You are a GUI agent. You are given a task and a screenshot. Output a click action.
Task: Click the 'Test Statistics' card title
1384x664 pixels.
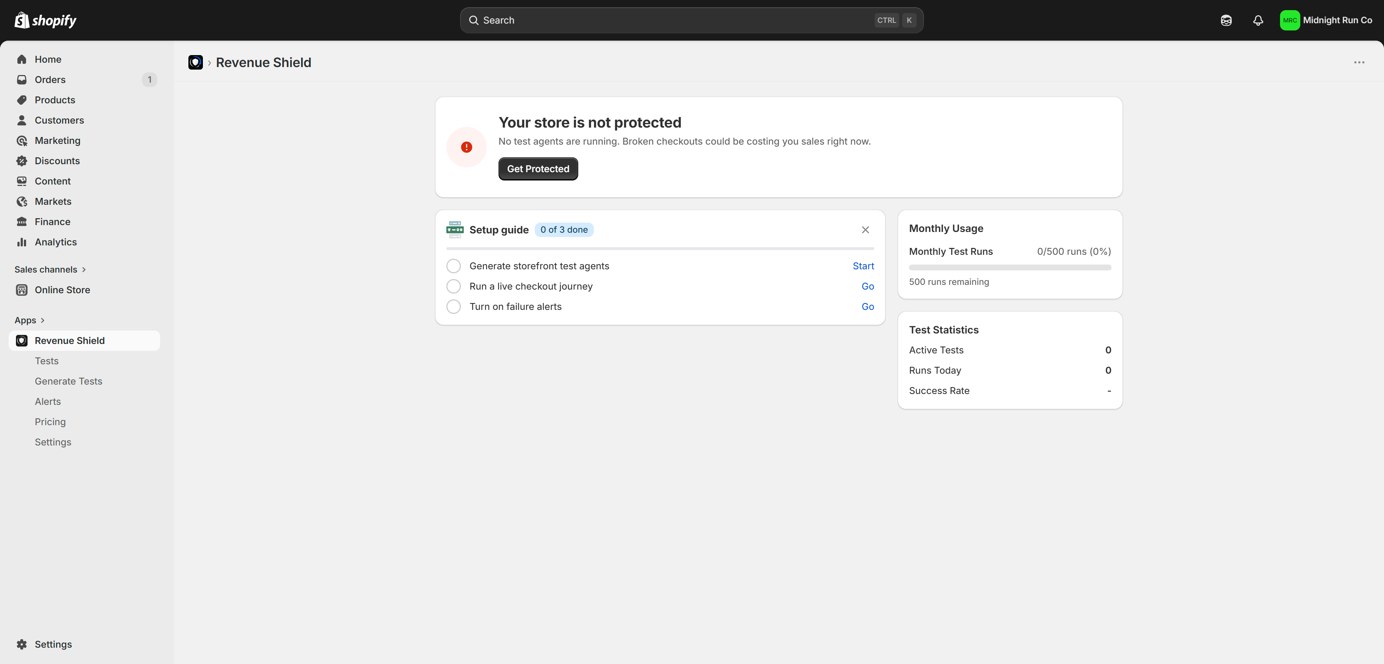pos(943,330)
